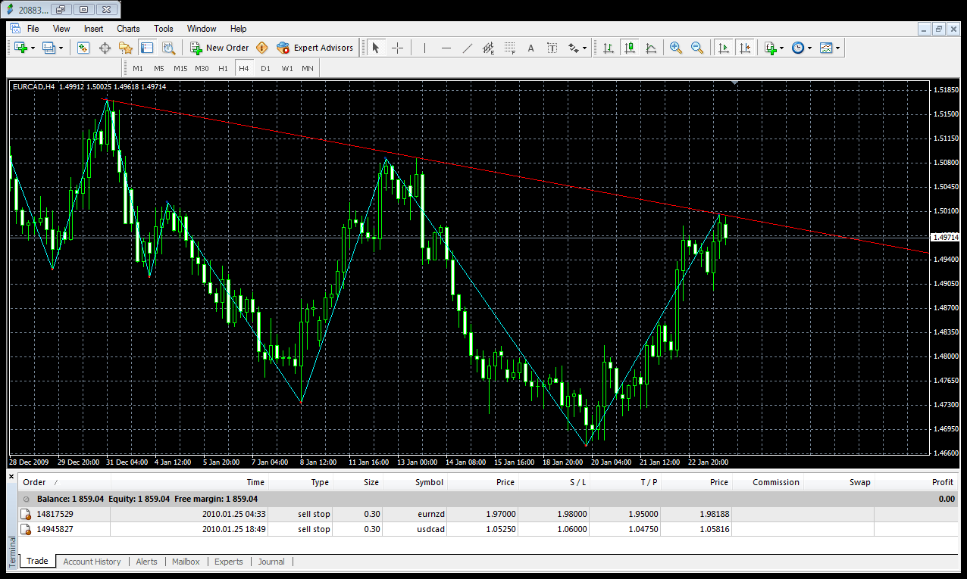The width and height of the screenshot is (967, 579).
Task: Click the Zoom Out magnifier icon
Action: coord(696,48)
